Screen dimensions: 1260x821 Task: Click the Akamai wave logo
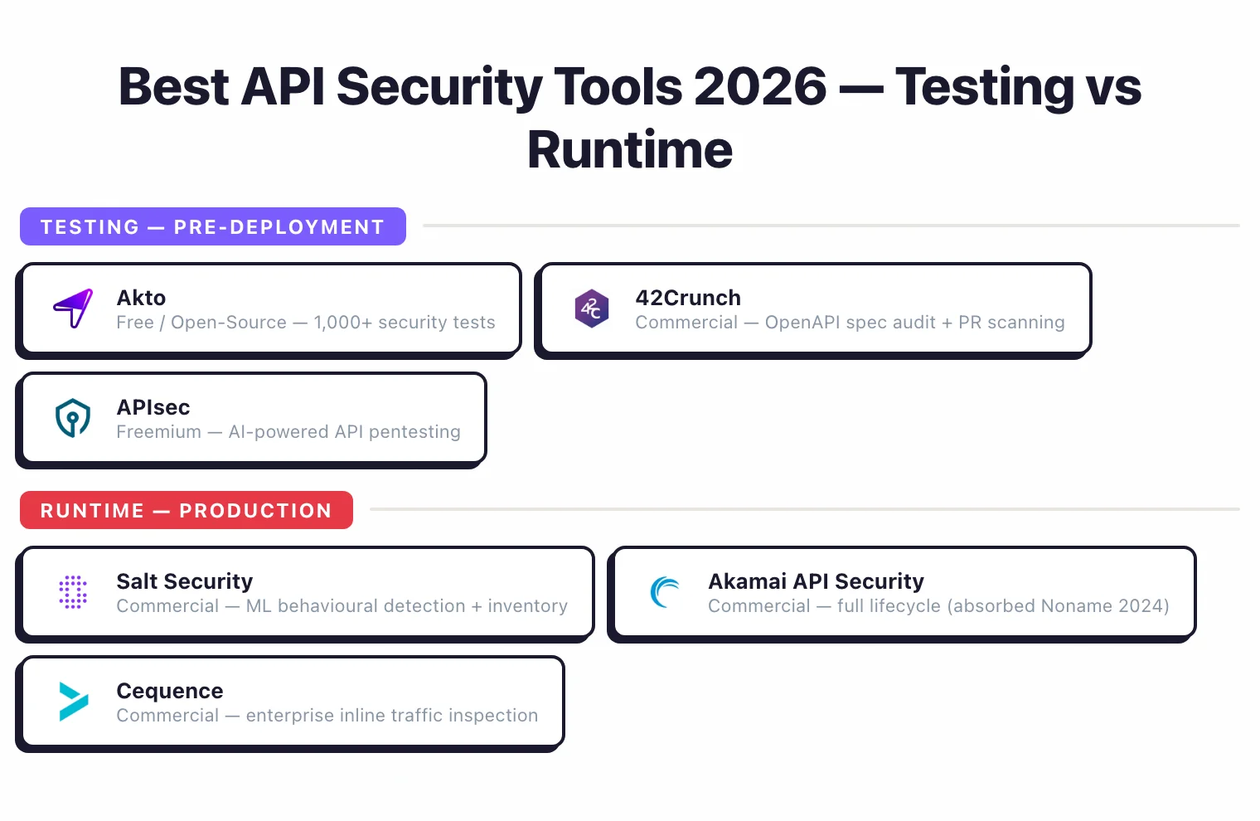[665, 592]
